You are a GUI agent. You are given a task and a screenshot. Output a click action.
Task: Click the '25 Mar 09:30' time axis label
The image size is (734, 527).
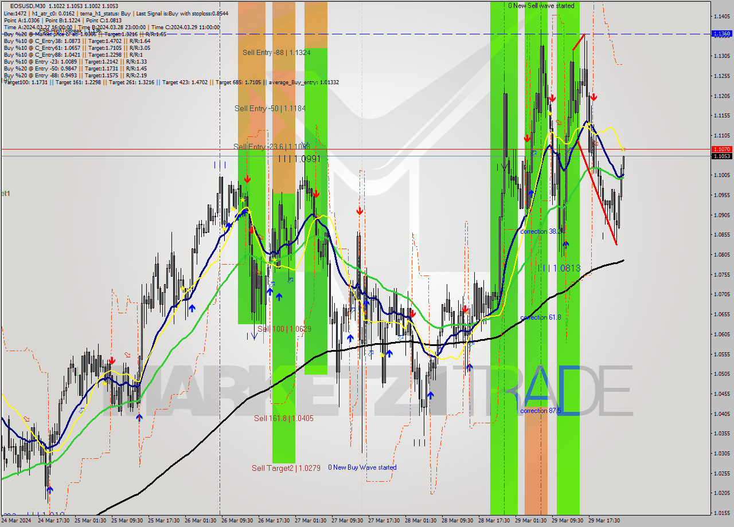128,521
